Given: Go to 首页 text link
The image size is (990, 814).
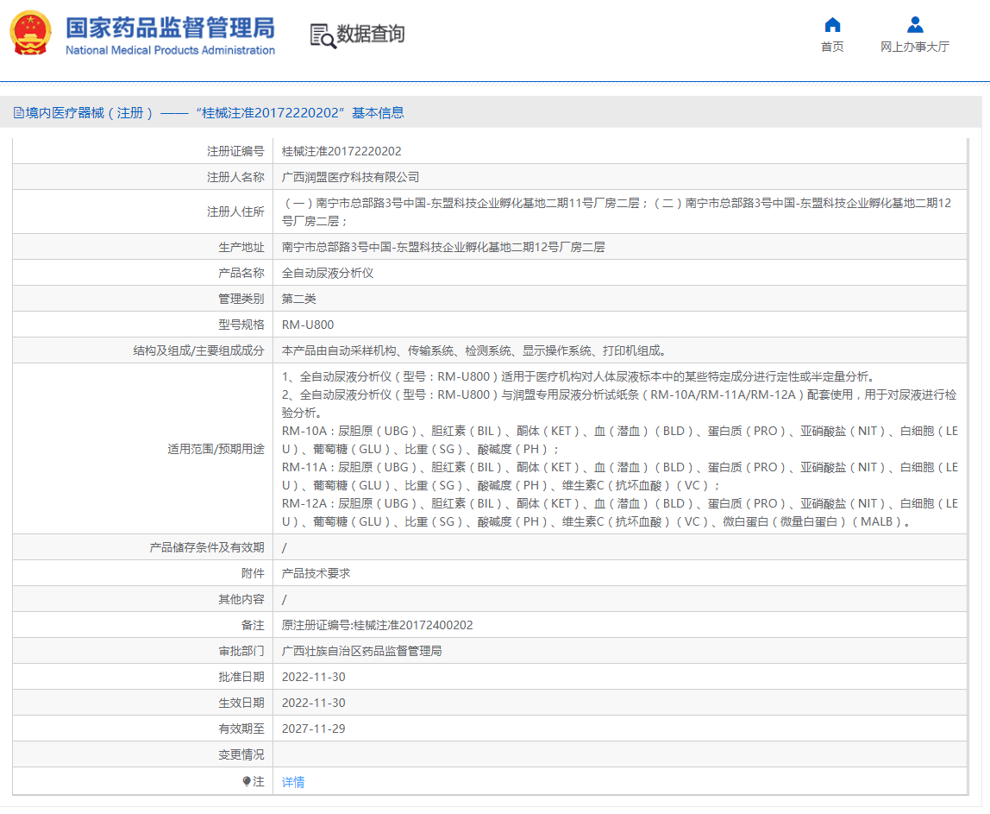Looking at the screenshot, I should [832, 47].
